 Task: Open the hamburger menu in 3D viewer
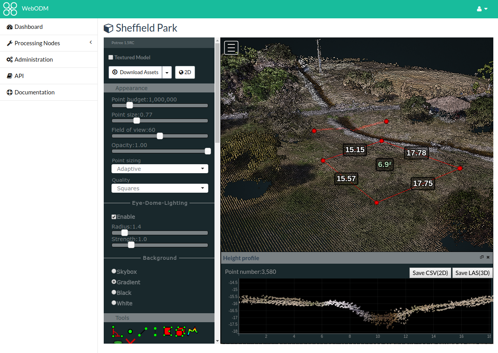pos(231,48)
